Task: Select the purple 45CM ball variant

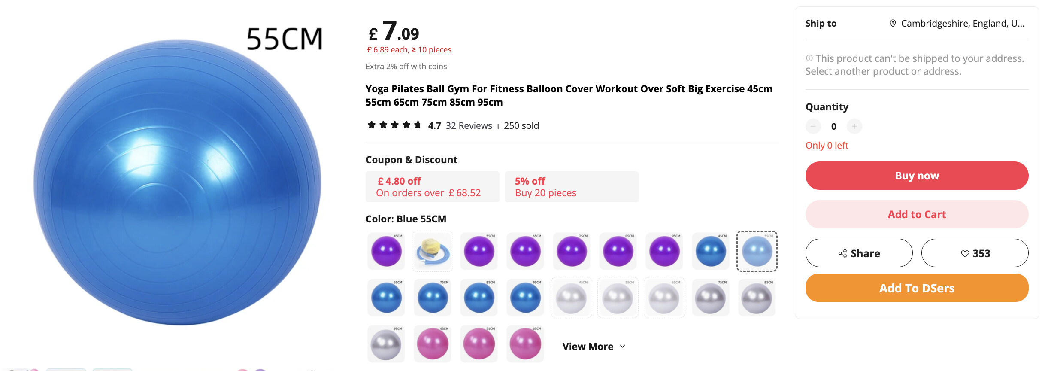Action: 386,252
